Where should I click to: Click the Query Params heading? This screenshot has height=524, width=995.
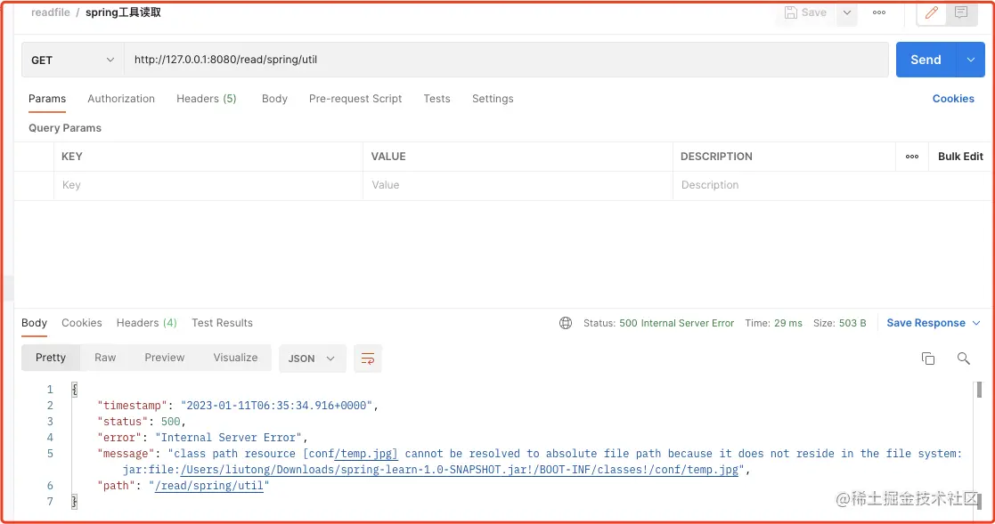(65, 128)
